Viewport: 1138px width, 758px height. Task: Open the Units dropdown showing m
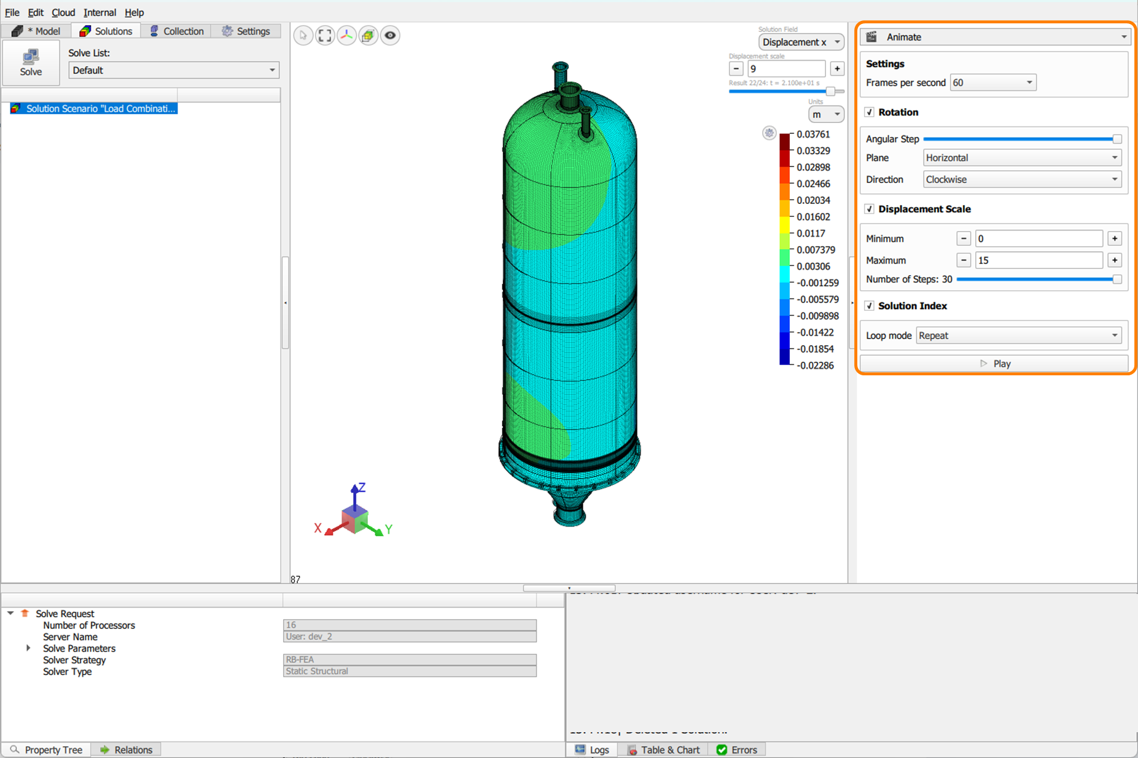point(826,114)
